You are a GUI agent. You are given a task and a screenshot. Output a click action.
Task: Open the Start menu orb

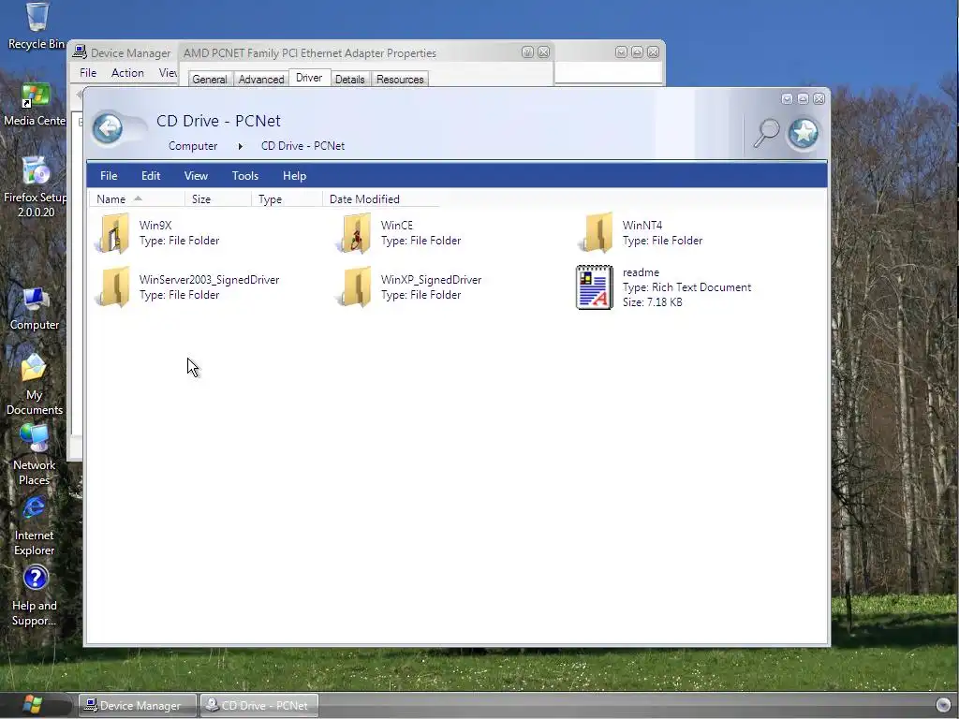click(x=32, y=705)
